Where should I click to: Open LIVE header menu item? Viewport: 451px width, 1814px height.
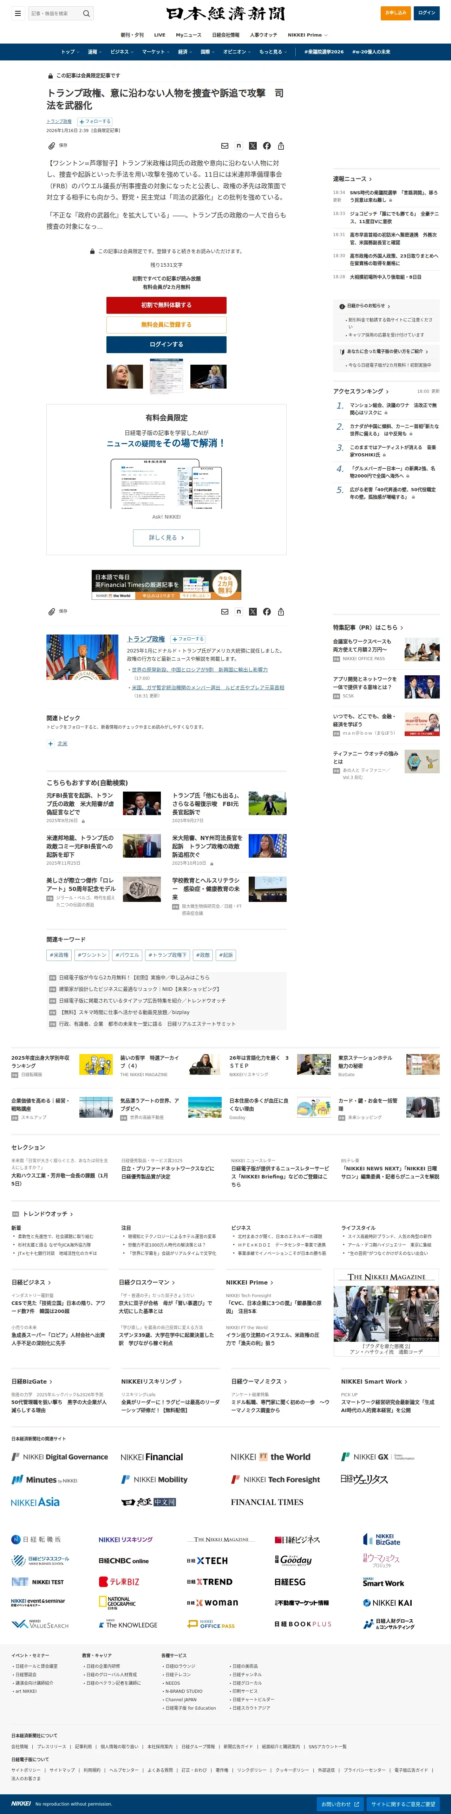[x=160, y=34]
